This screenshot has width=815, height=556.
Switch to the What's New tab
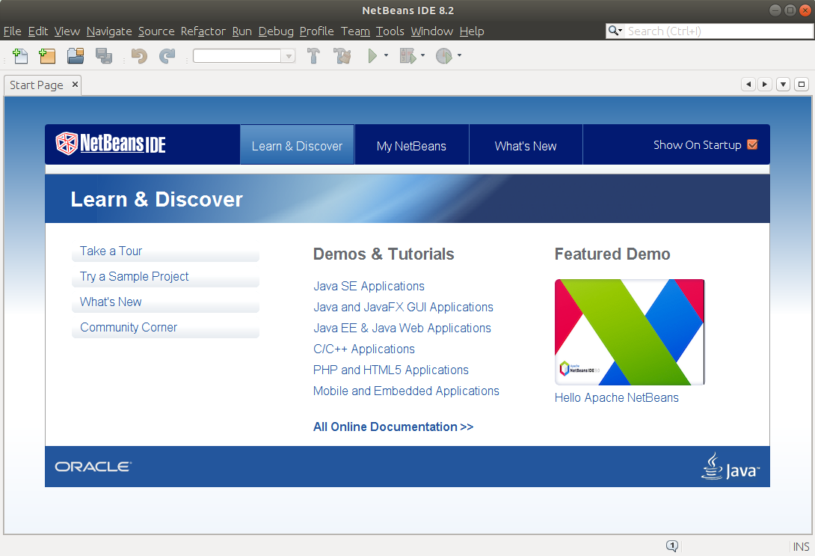526,144
